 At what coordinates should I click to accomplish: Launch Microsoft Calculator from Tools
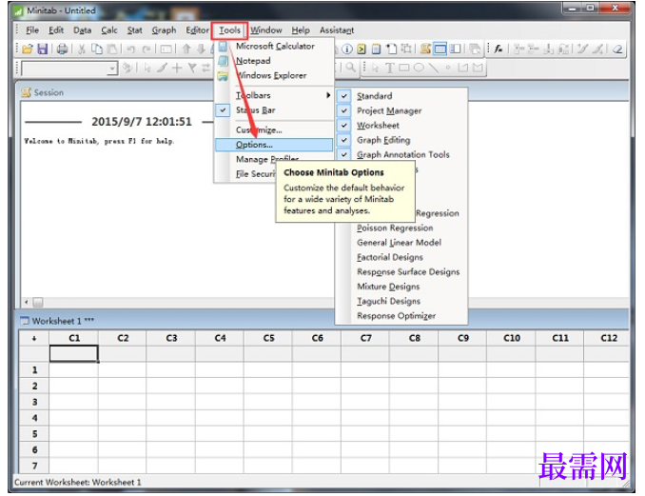pos(275,46)
